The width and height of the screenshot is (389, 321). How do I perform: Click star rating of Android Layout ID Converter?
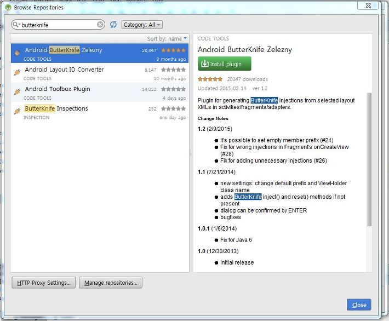pos(173,70)
